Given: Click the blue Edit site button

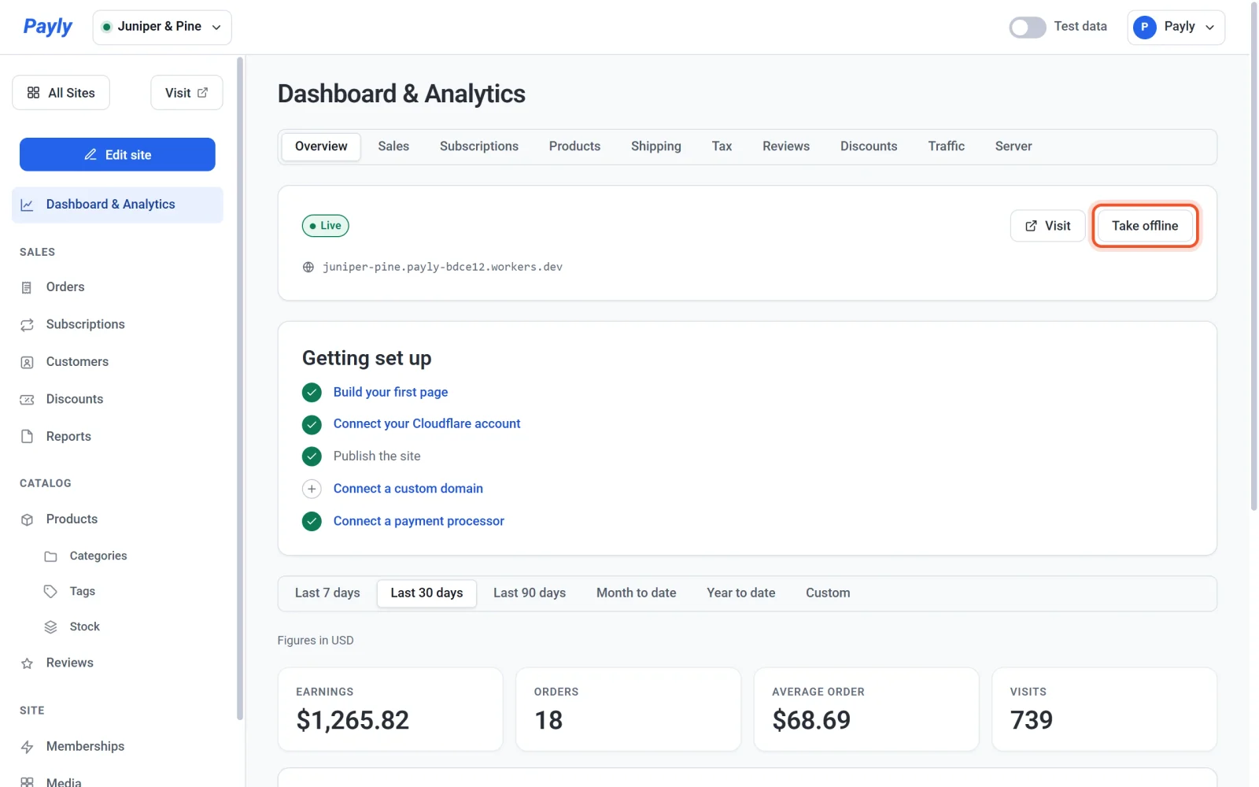Looking at the screenshot, I should point(117,154).
